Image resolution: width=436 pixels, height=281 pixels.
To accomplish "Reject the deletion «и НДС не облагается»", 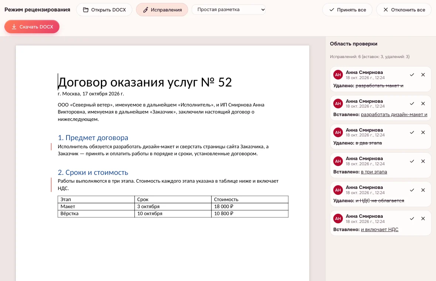I will (x=423, y=190).
